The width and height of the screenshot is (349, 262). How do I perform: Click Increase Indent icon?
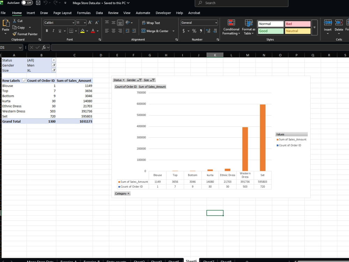[x=134, y=31]
